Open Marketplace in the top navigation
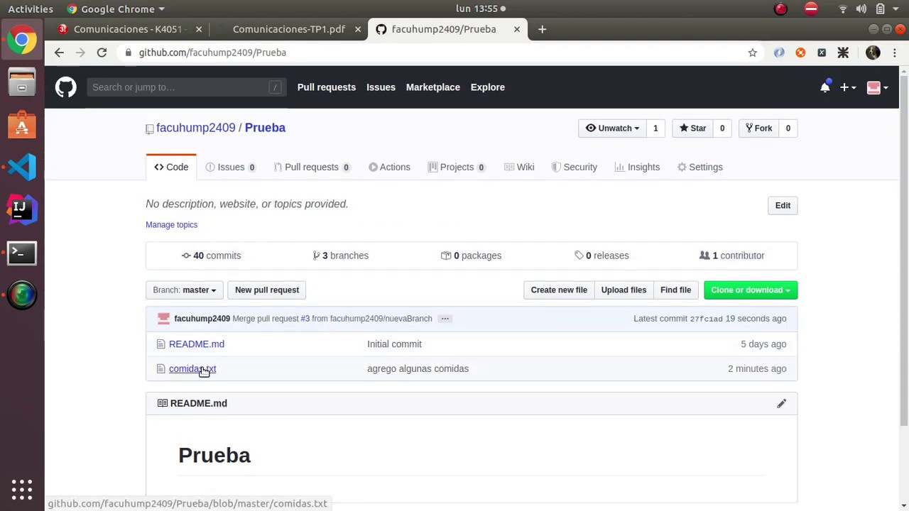The width and height of the screenshot is (909, 511). [x=433, y=87]
